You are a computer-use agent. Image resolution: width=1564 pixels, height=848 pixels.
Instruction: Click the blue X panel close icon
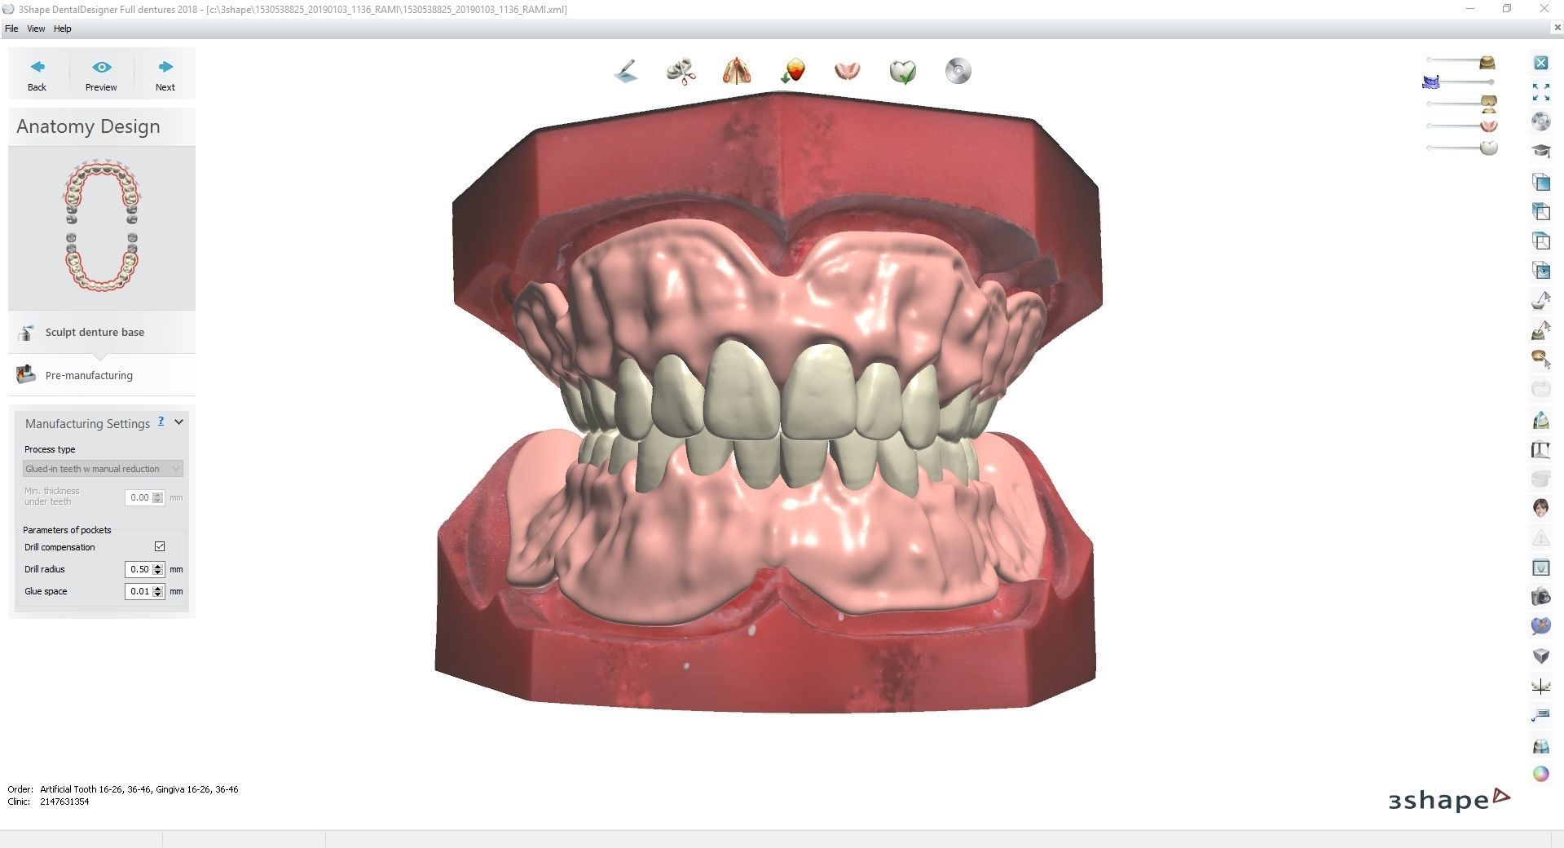1541,63
